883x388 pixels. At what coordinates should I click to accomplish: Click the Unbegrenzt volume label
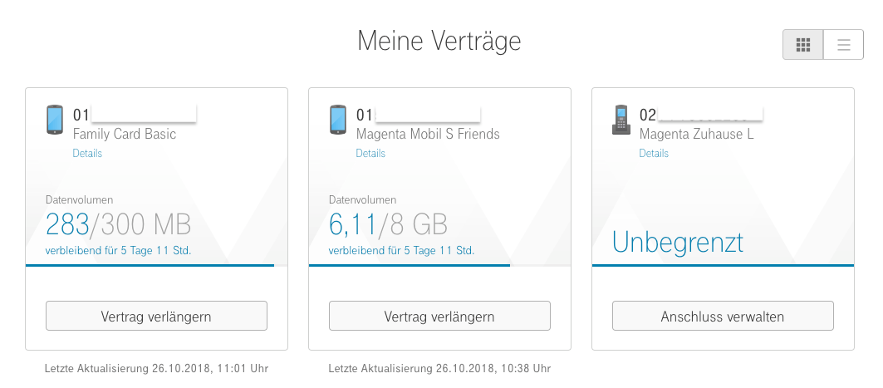[x=678, y=243]
